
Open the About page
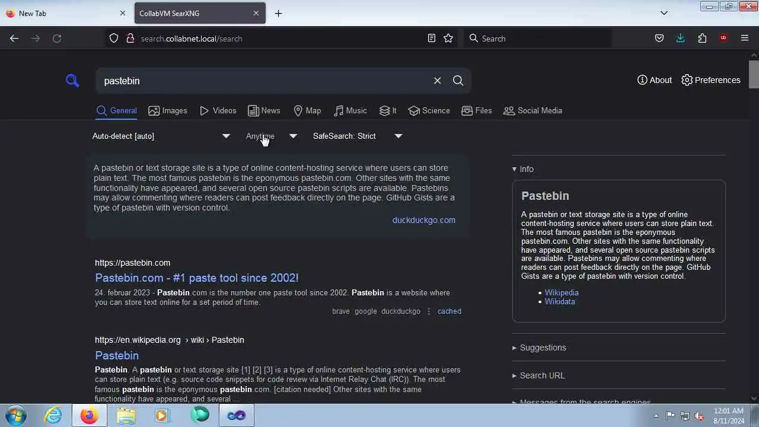[655, 80]
